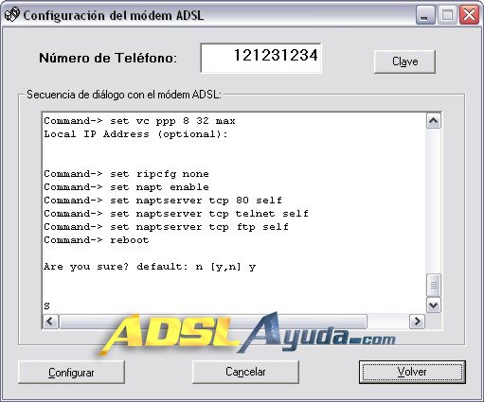Click the horizontal scrollbar right arrow
Viewport: 484px width, 402px height.
click(x=417, y=322)
